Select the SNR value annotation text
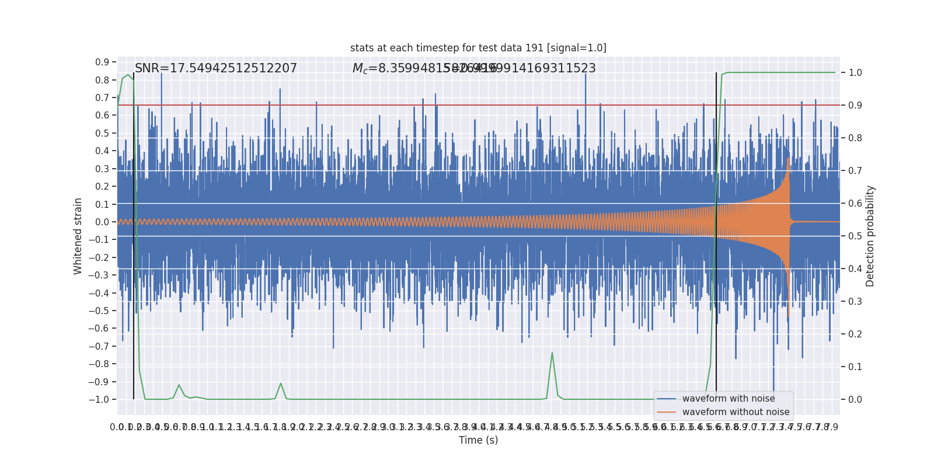 (x=215, y=68)
